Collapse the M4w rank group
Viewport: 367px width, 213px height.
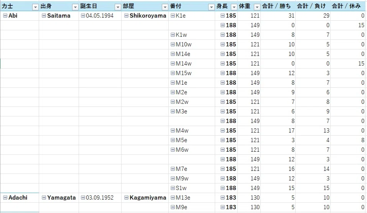[x=173, y=131]
